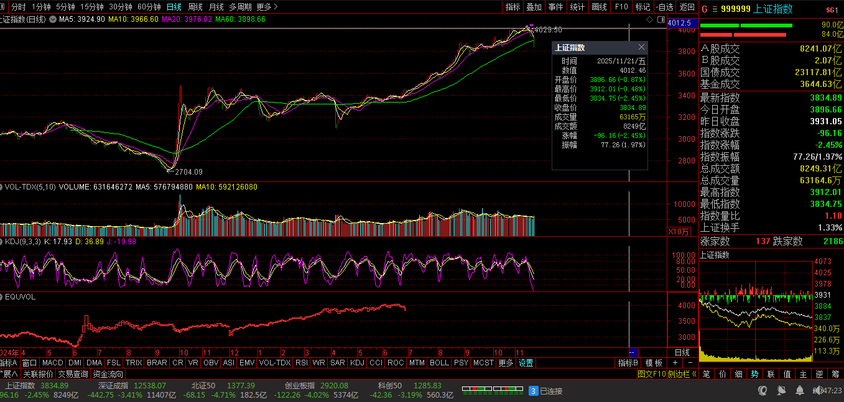Switch to the 笔 tab in sidebar
This screenshot has width=844, height=402.
point(706,374)
